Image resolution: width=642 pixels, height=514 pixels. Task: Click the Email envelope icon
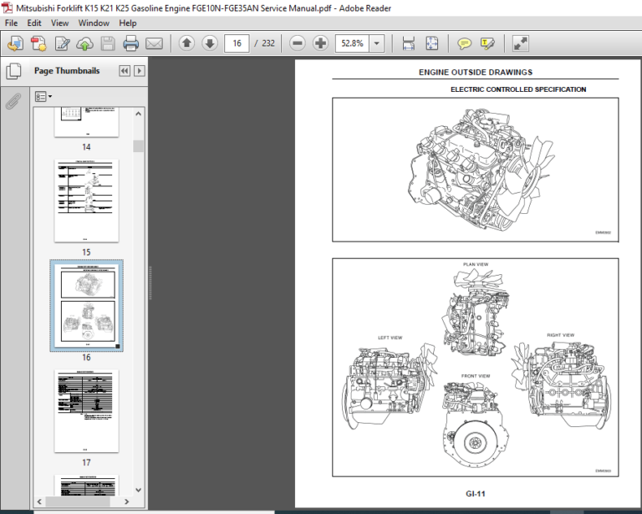coord(154,43)
